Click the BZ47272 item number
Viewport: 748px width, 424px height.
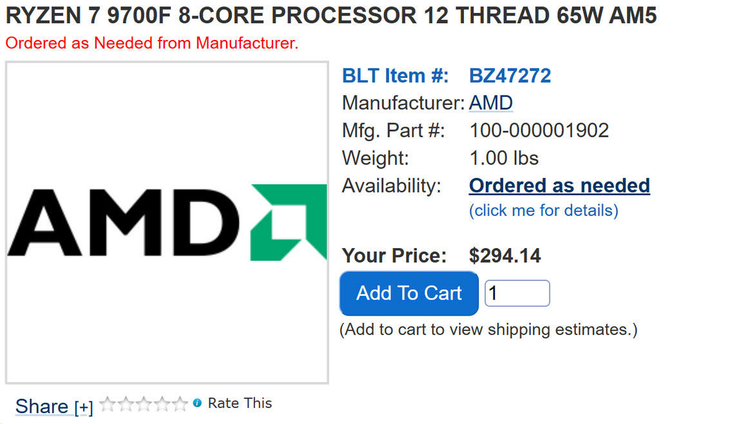pos(510,76)
